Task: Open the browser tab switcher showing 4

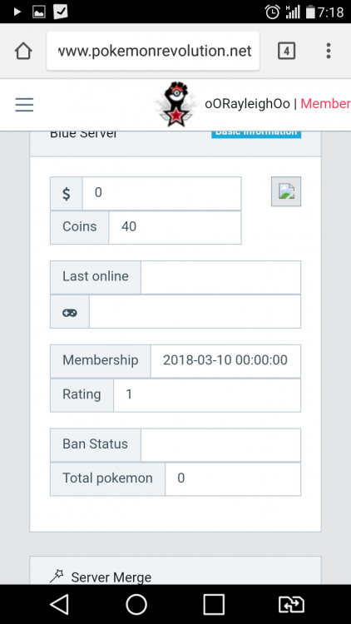Action: (286, 51)
